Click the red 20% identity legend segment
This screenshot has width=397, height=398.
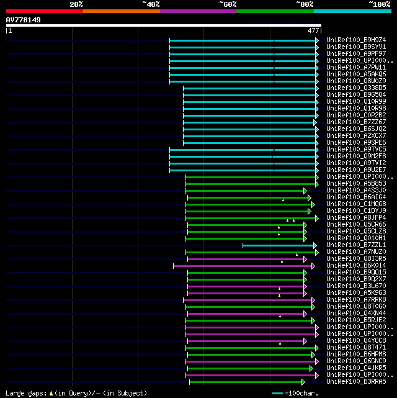pos(45,11)
